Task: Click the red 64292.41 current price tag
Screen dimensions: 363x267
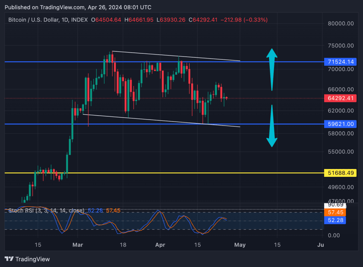Action: tap(340, 98)
